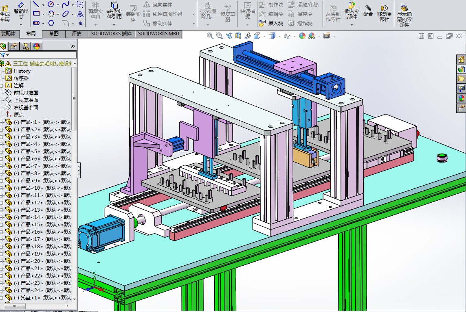The height and width of the screenshot is (312, 466).
Task: Select the Spline sketch tool
Action: tap(65, 4)
